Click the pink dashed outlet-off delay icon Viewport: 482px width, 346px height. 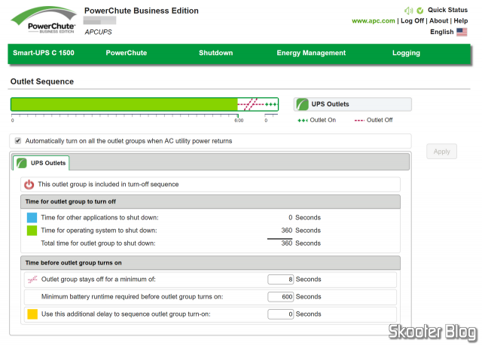pos(32,279)
